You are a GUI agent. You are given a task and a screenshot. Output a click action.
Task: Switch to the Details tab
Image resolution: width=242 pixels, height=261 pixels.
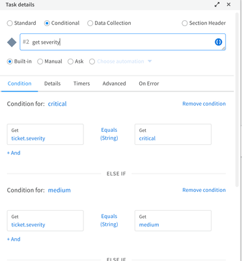point(53,84)
